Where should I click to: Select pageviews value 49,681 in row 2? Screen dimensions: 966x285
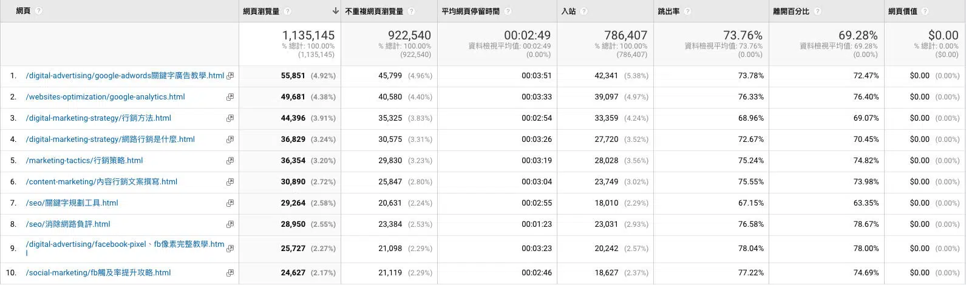coord(293,97)
